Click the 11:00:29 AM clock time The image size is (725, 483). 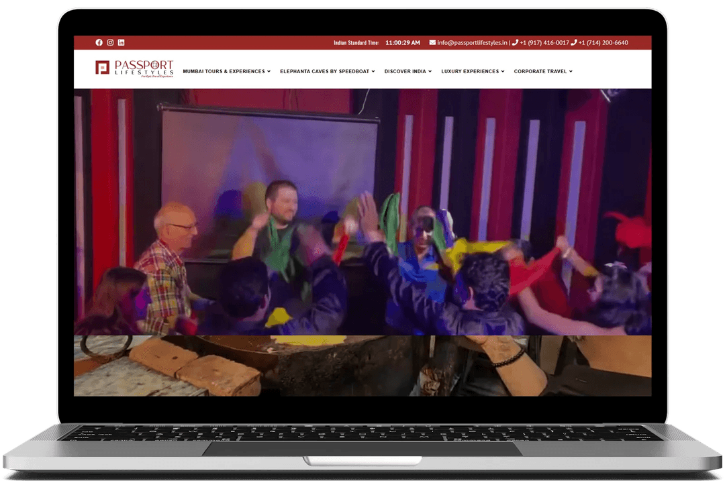tap(403, 42)
